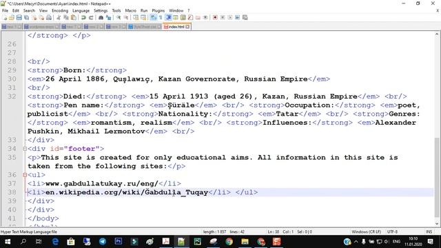Zoom in using the toolbar icon
Viewport: 441px width, 248px height.
119,17
